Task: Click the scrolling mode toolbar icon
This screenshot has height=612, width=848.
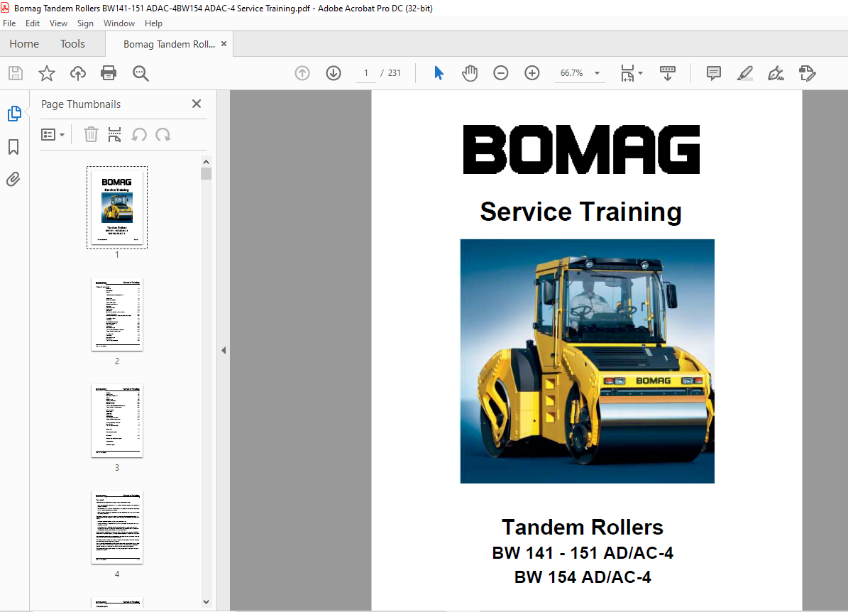Action: pyautogui.click(x=667, y=73)
